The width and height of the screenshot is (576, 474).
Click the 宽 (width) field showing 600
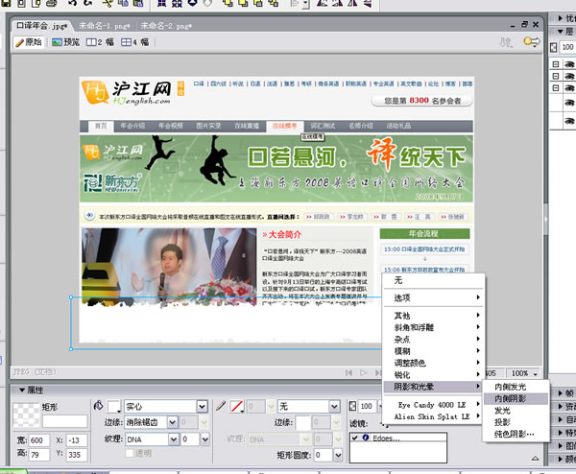click(x=39, y=439)
